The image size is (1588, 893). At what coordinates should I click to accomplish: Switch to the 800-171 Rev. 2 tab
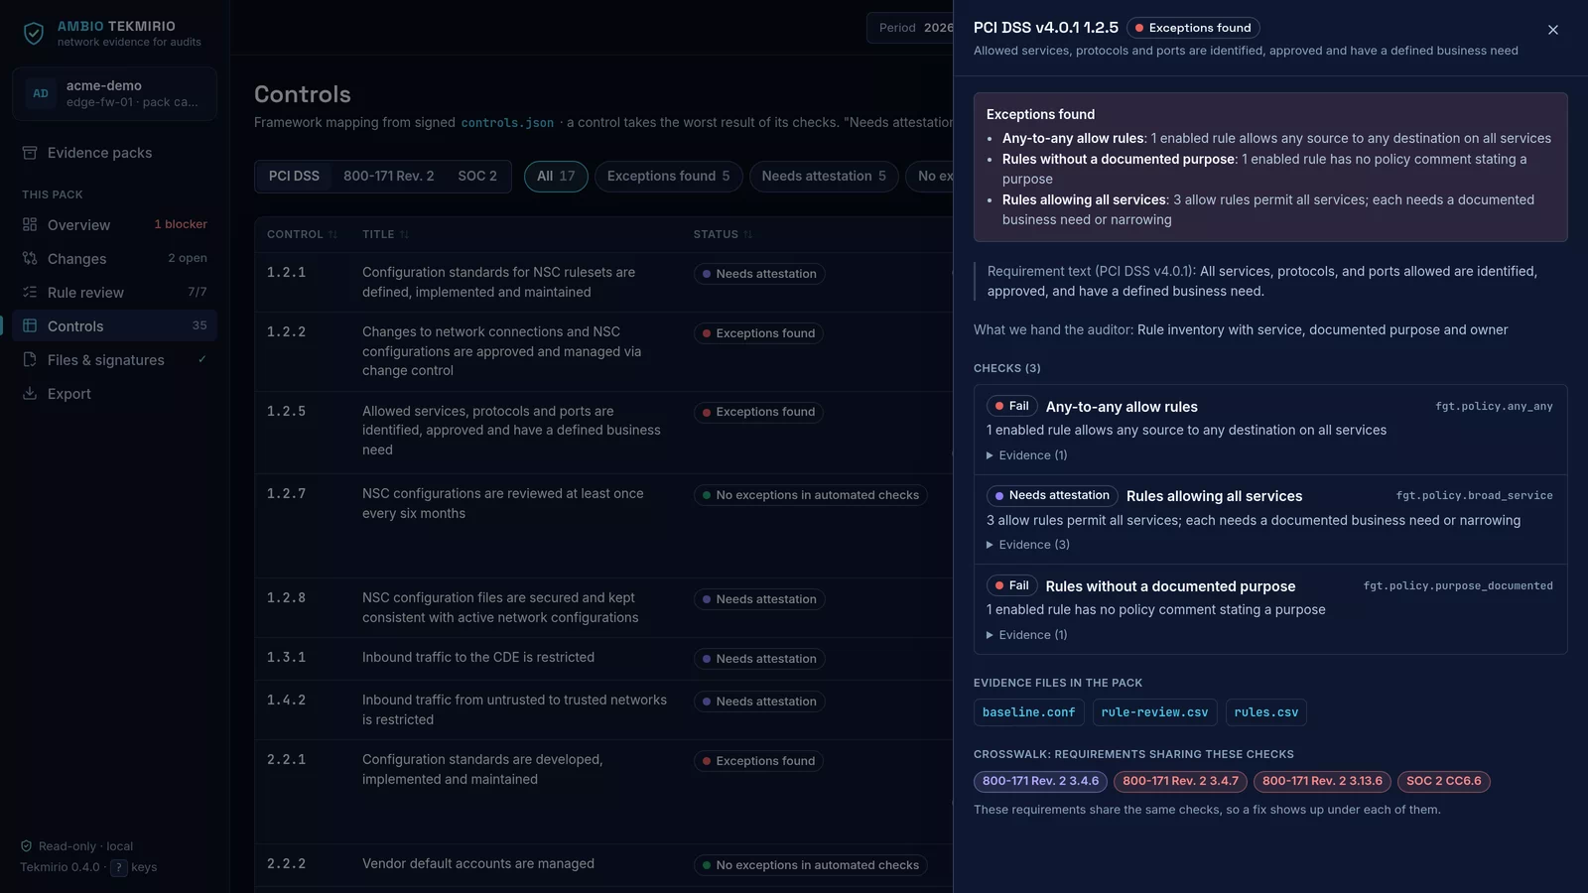coord(389,176)
